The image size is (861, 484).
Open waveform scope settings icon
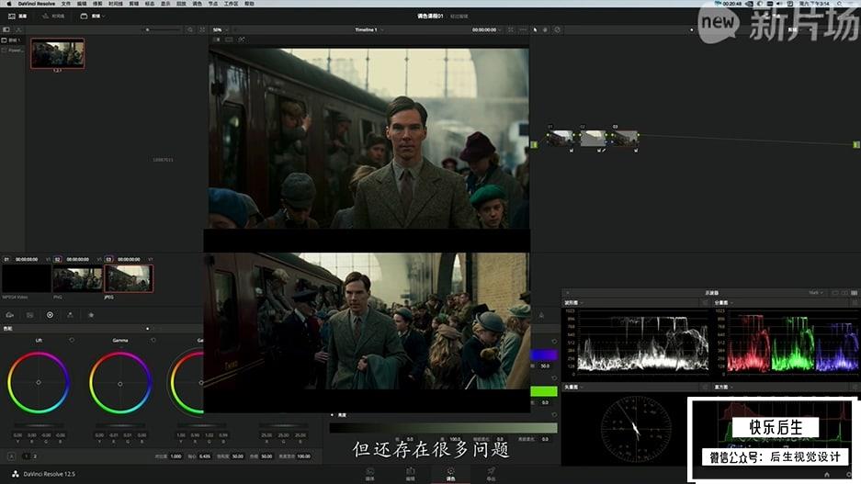click(x=706, y=303)
